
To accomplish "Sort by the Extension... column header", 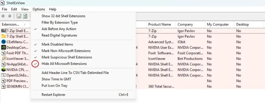I will [15, 25].
